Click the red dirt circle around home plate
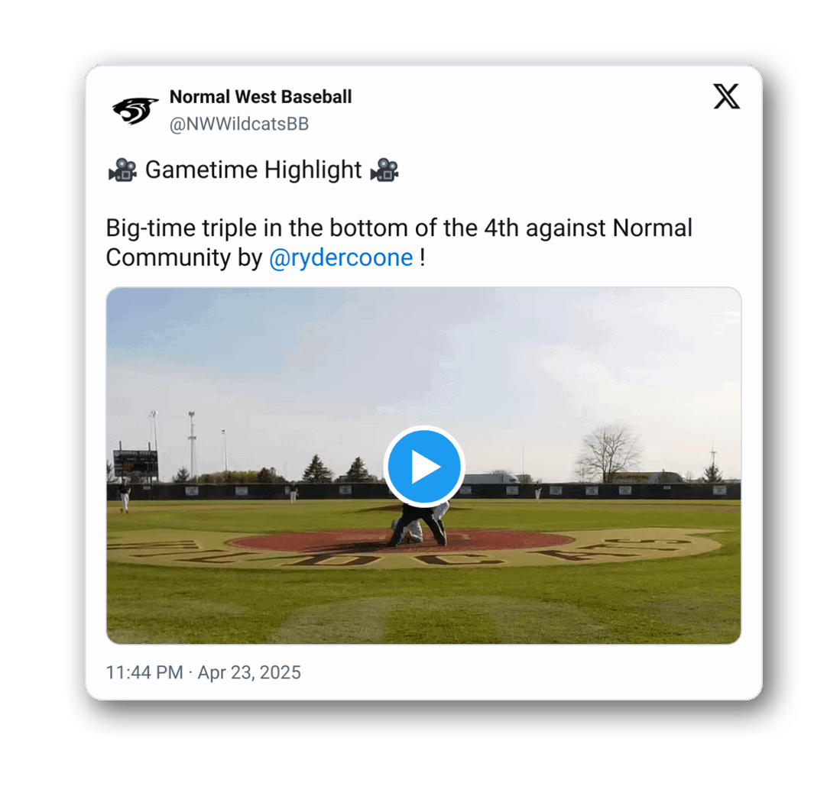The width and height of the screenshot is (827, 799). coord(401,542)
